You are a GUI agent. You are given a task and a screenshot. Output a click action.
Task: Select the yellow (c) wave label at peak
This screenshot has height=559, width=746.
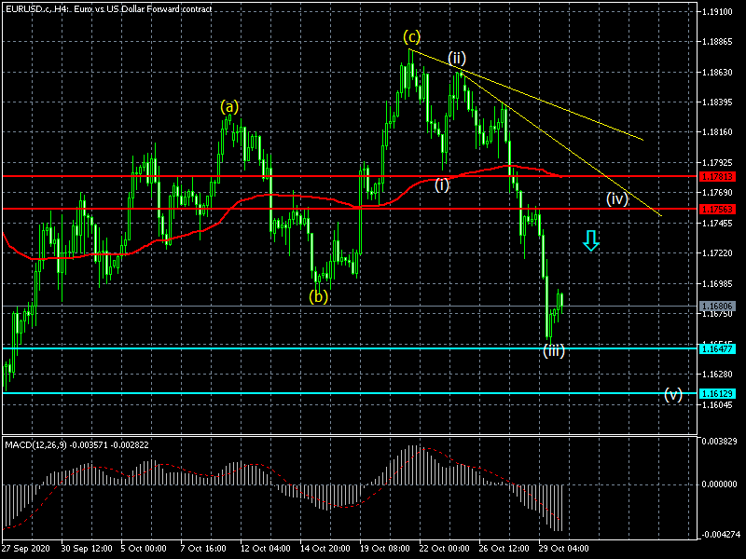point(411,37)
